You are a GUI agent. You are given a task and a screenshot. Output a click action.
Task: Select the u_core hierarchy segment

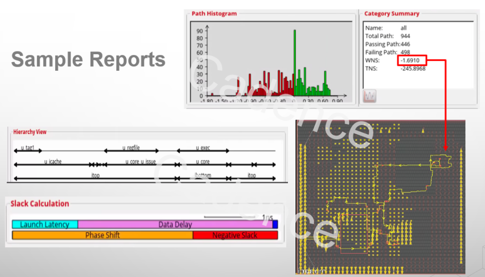[x=203, y=165]
